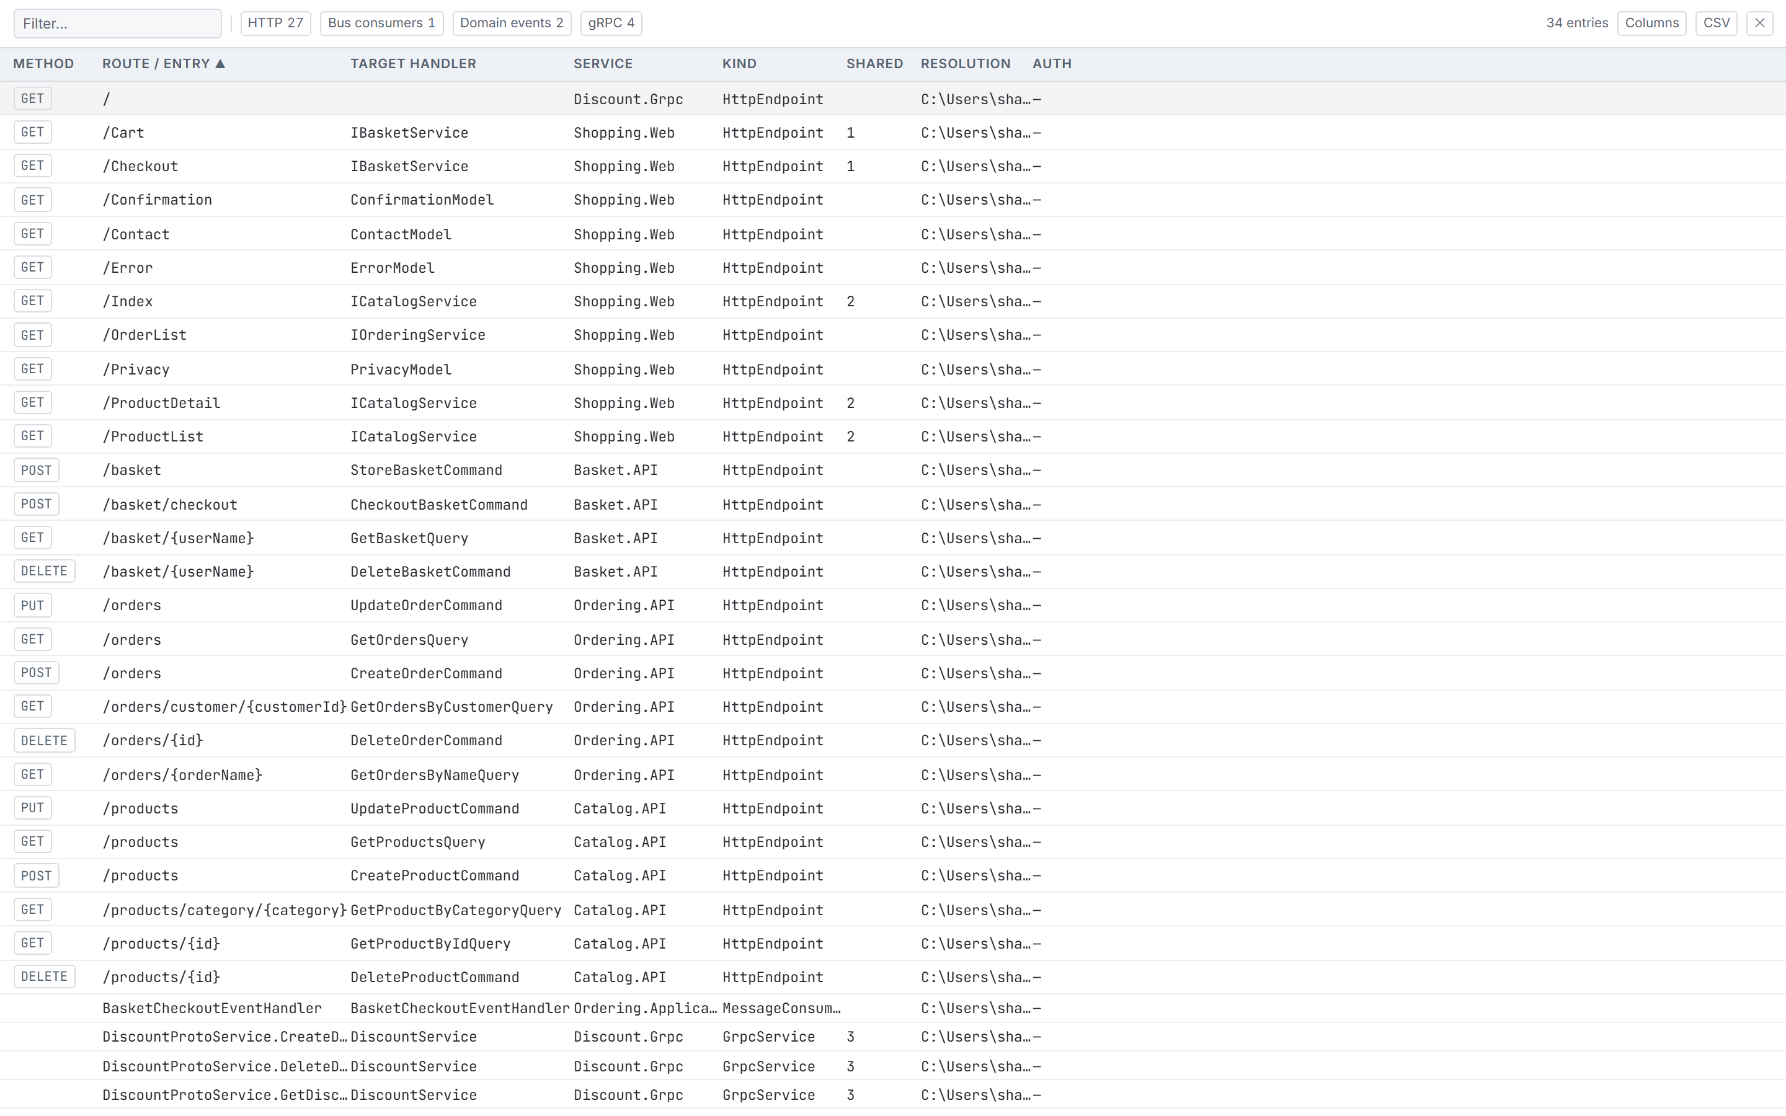Sort by the SERVICE column header
The height and width of the screenshot is (1116, 1786).
(x=603, y=63)
